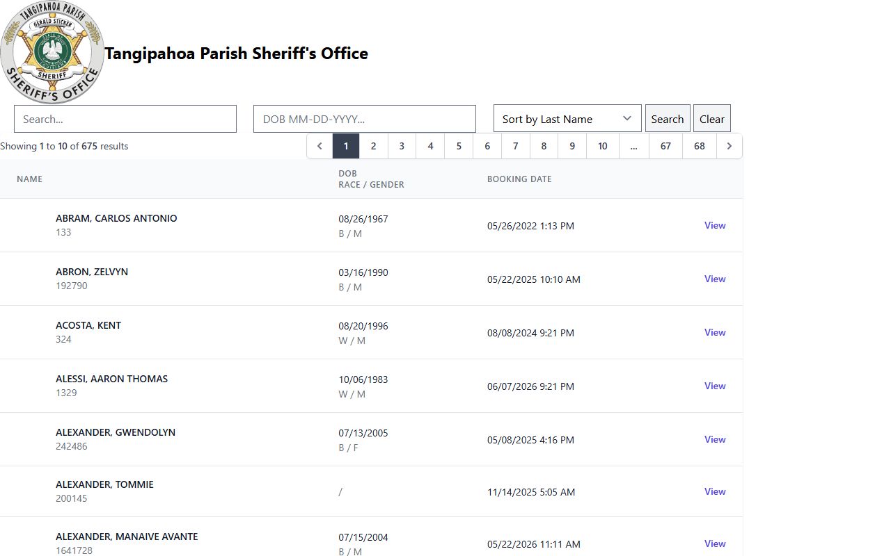Click booking date 08/08/2024 9:21 PM
Viewport: 891px width, 556px height.
530,333
